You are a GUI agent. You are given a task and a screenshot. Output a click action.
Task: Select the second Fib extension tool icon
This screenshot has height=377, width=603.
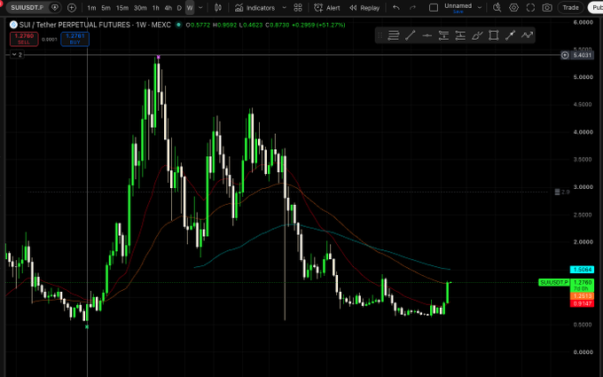460,35
